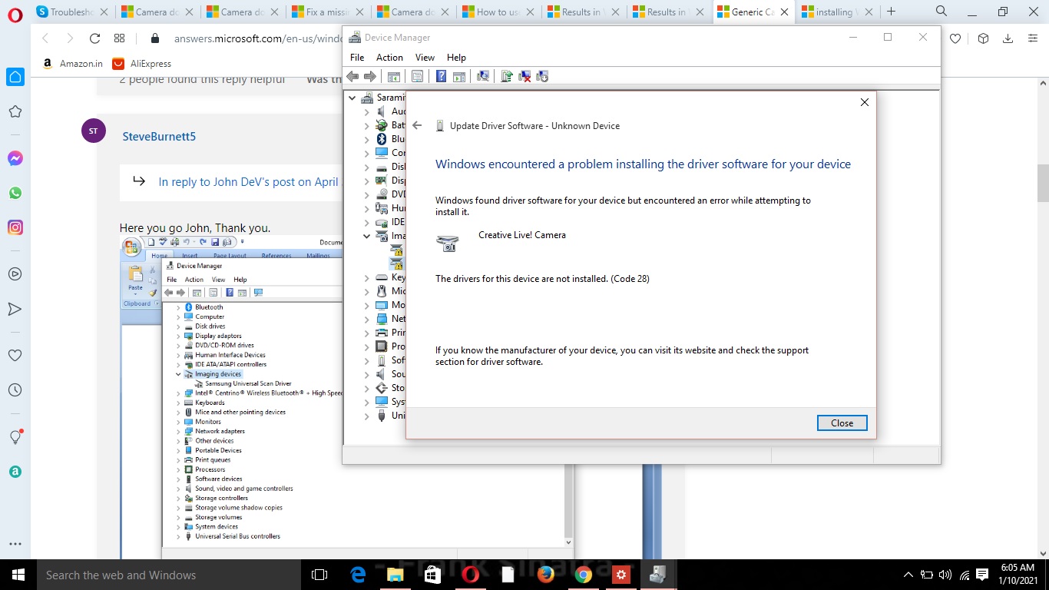The height and width of the screenshot is (590, 1049).
Task: Open the Properties toolbar icon in Device Manager
Action: coord(417,76)
